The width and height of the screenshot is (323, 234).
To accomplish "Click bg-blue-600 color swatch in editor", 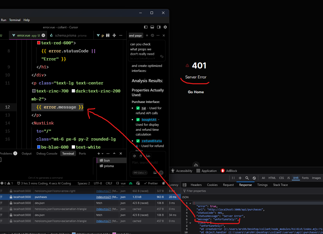I will click(x=39, y=147).
